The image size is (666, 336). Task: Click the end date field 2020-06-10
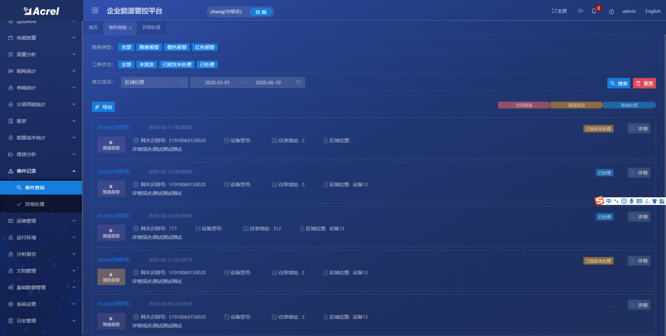click(268, 82)
